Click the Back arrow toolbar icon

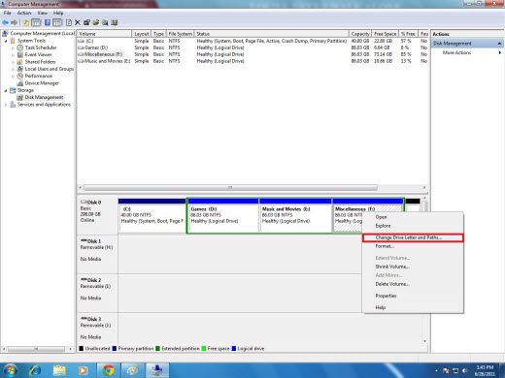tap(5, 22)
